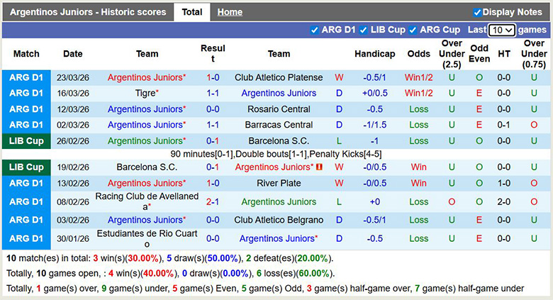Open the Rosario Central team page
The width and height of the screenshot is (553, 300).
click(x=279, y=109)
